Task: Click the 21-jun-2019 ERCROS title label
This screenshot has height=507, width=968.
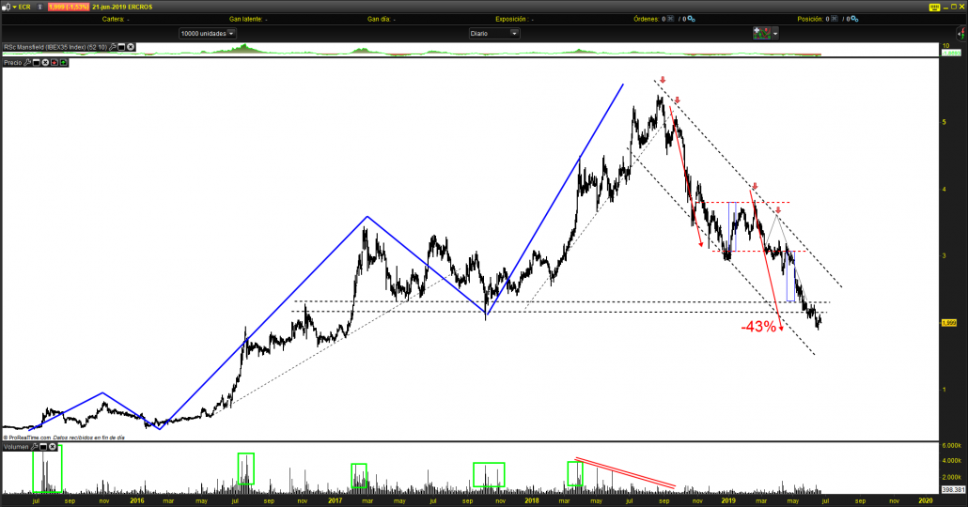Action: click(x=122, y=7)
